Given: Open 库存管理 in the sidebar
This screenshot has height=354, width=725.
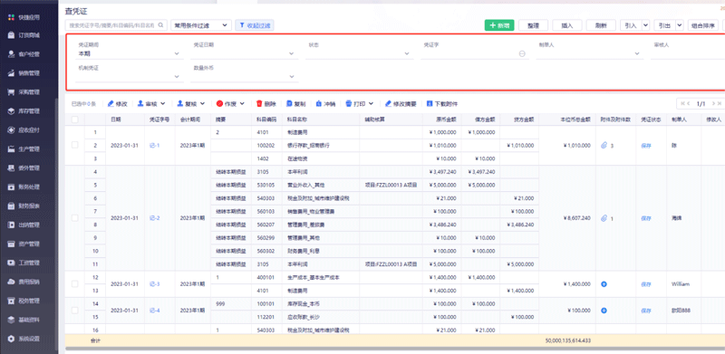Looking at the screenshot, I should (24, 111).
